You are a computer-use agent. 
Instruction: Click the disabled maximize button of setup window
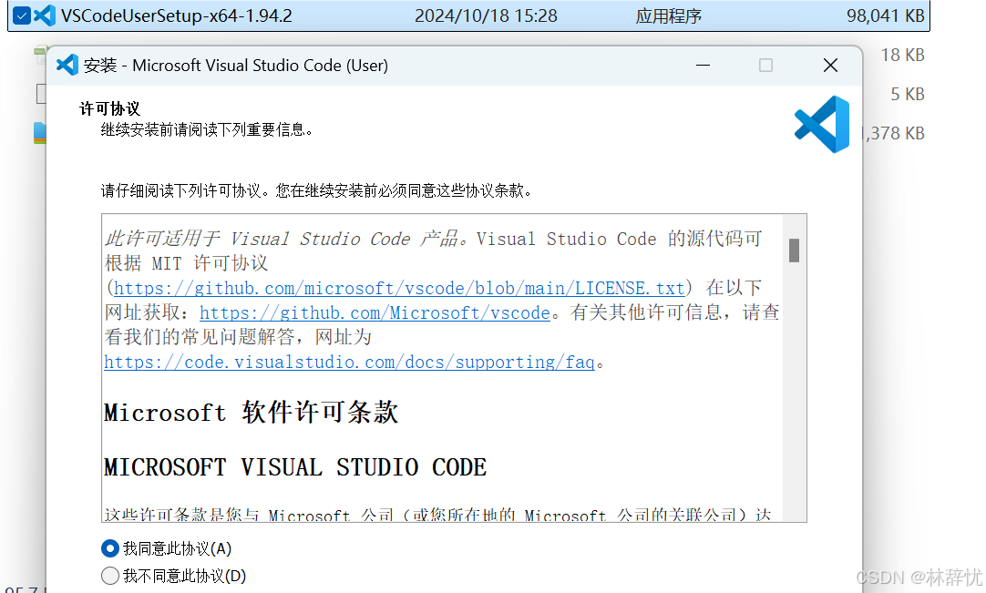(765, 65)
